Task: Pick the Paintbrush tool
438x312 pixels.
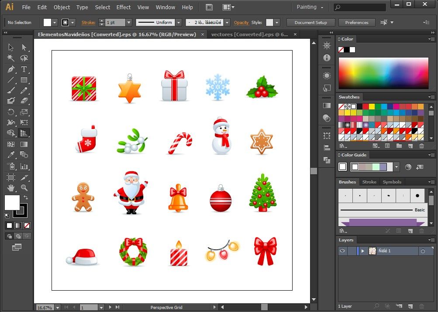Action: (11, 91)
